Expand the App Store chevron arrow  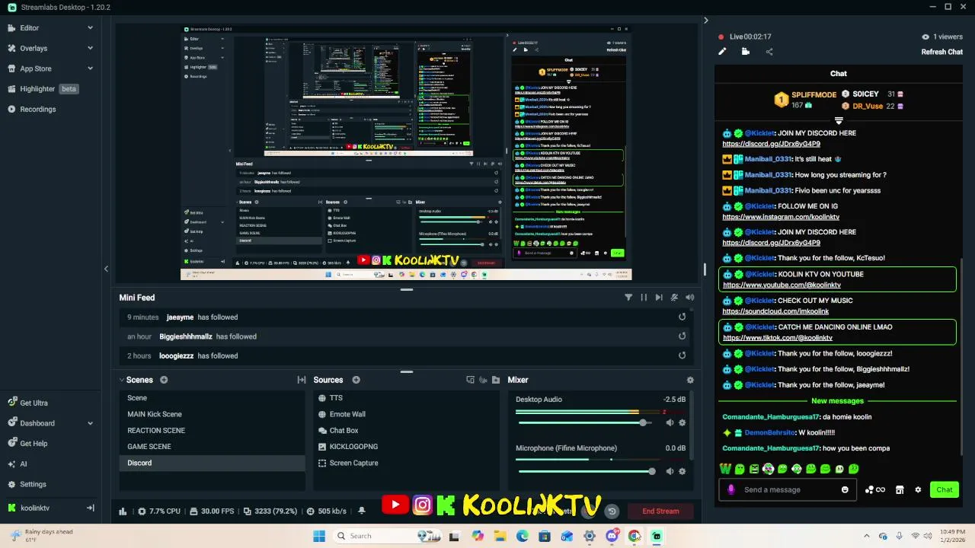pyautogui.click(x=90, y=68)
